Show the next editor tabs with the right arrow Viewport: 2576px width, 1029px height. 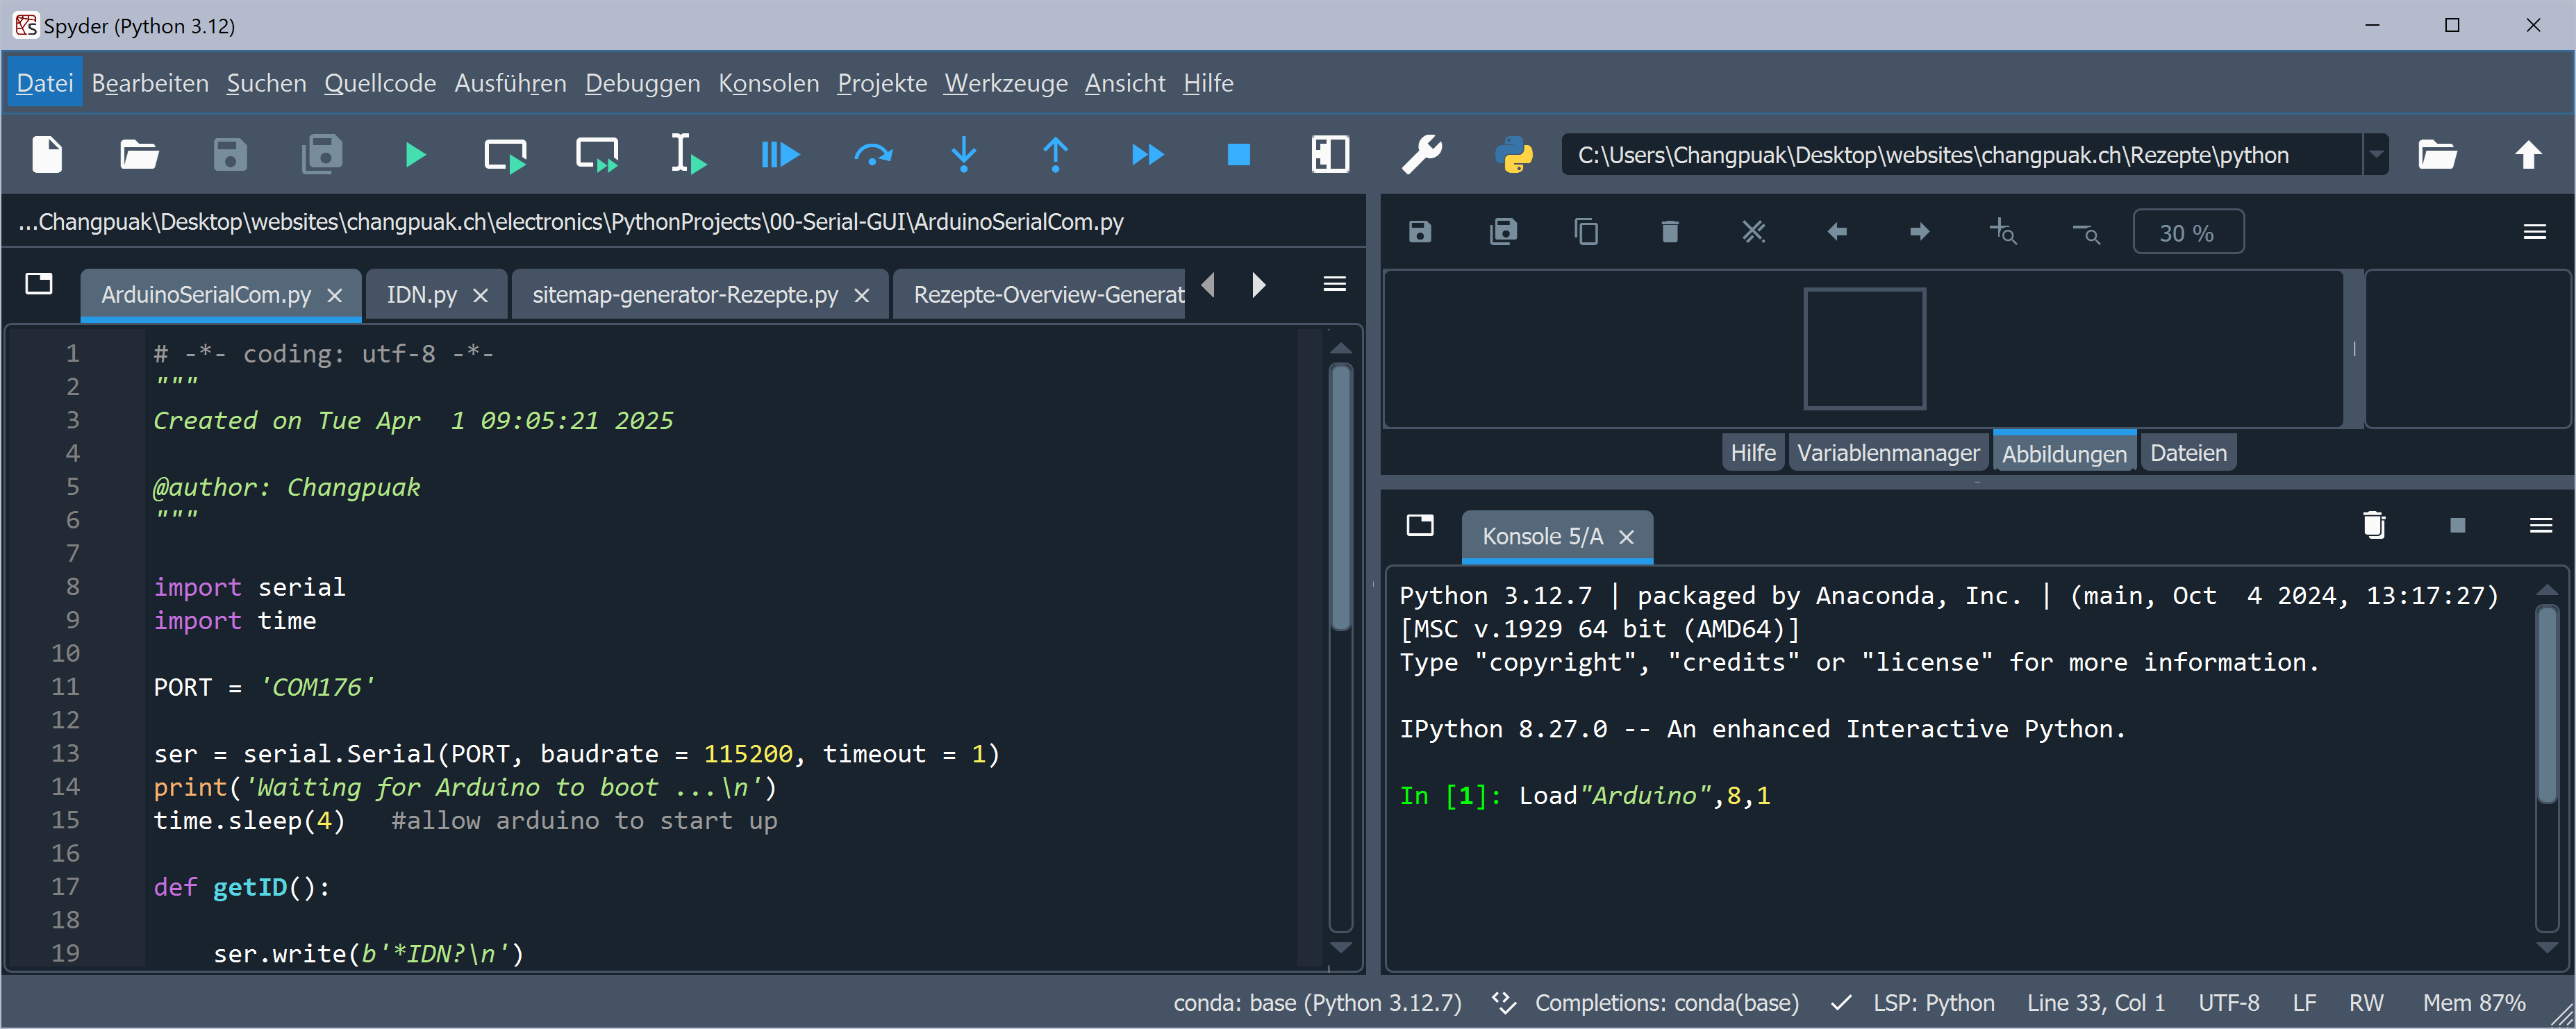point(1258,286)
